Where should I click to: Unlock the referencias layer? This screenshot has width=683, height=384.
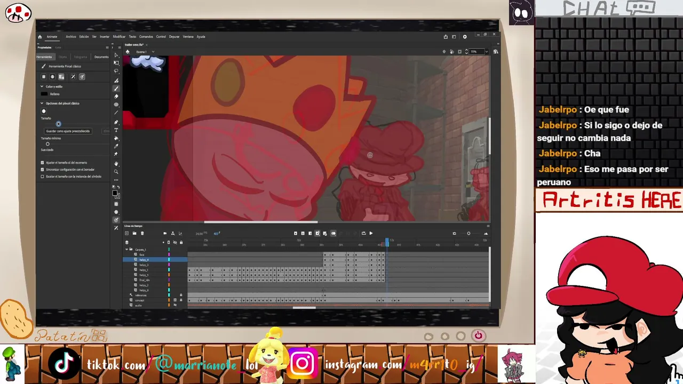pos(181,295)
